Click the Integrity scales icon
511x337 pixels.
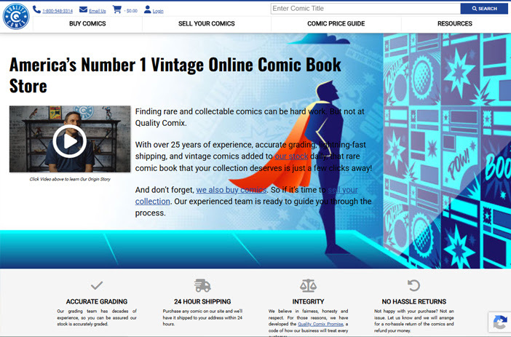tap(308, 285)
